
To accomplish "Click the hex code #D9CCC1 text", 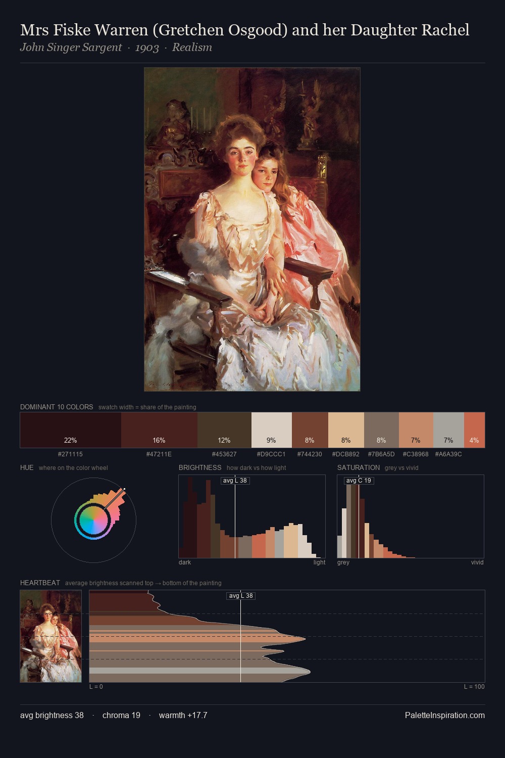I will tap(272, 454).
